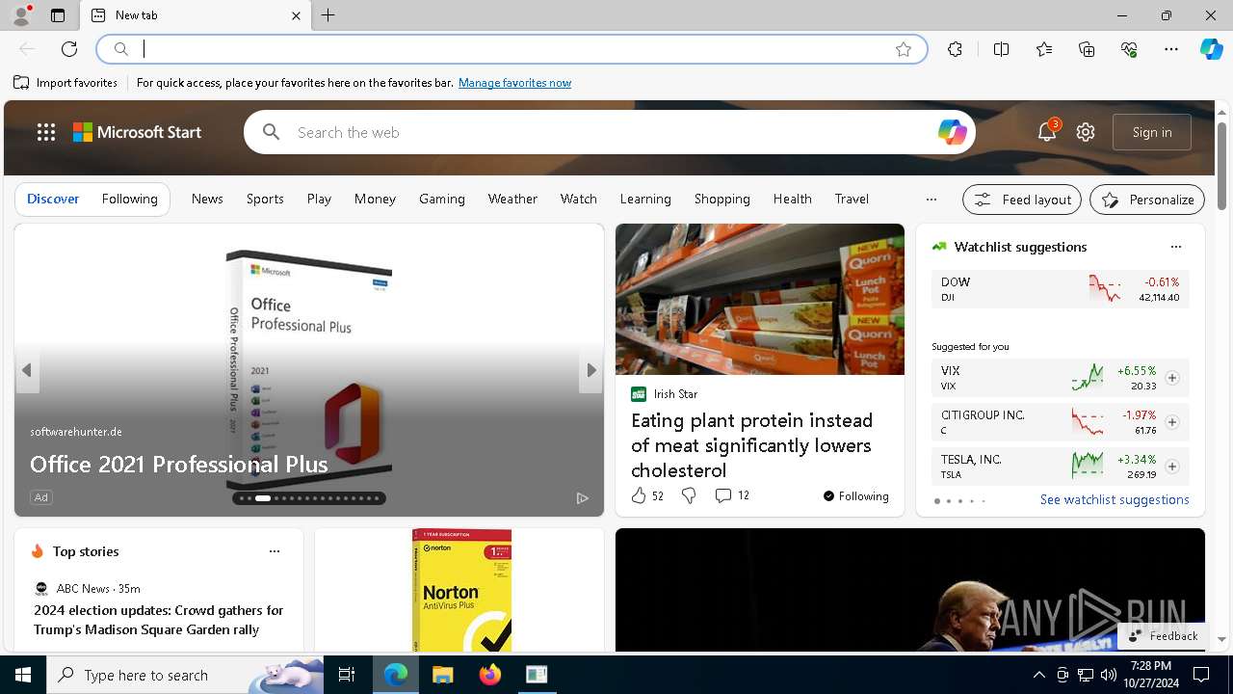This screenshot has height=694, width=1233.
Task: Open Watchlist suggestions more options
Action: pos(1175,247)
